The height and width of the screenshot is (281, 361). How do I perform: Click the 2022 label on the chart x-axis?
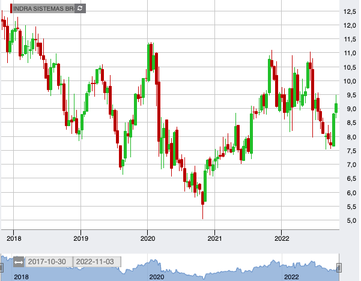point(282,238)
